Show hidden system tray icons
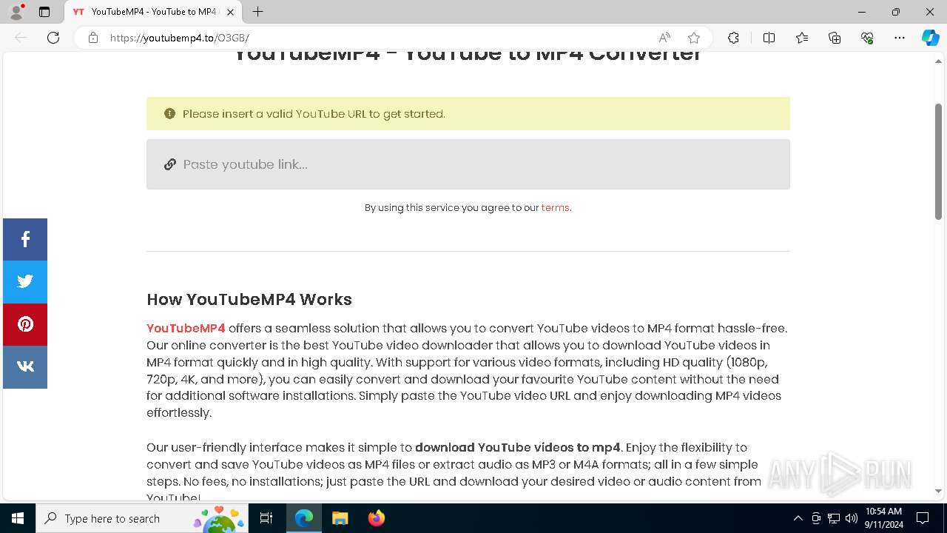 (798, 518)
